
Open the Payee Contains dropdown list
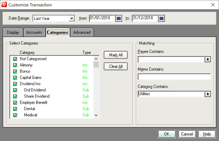click(208, 59)
